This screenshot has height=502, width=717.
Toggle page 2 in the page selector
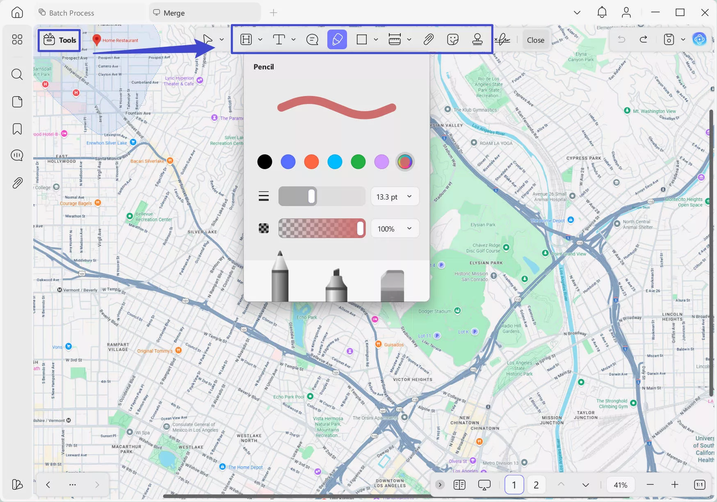[x=536, y=484]
